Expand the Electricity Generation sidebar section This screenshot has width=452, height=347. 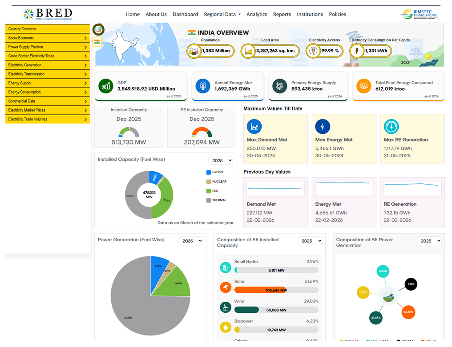coord(47,65)
